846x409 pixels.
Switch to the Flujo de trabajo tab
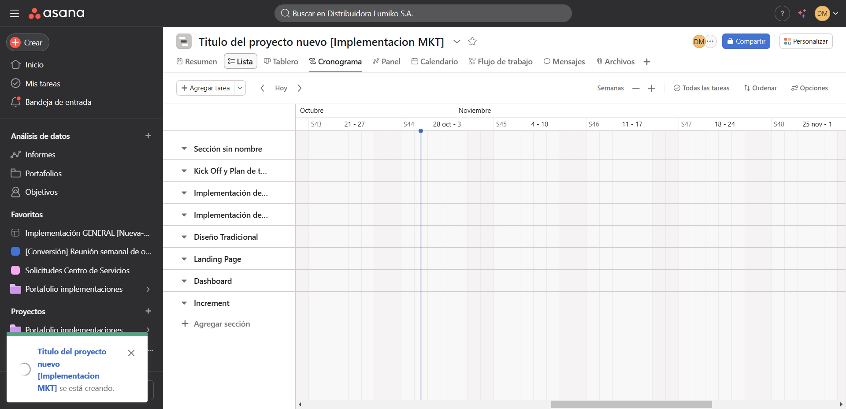[501, 62]
